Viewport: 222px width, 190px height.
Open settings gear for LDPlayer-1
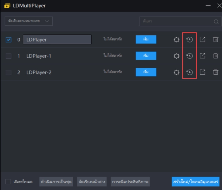point(176,56)
